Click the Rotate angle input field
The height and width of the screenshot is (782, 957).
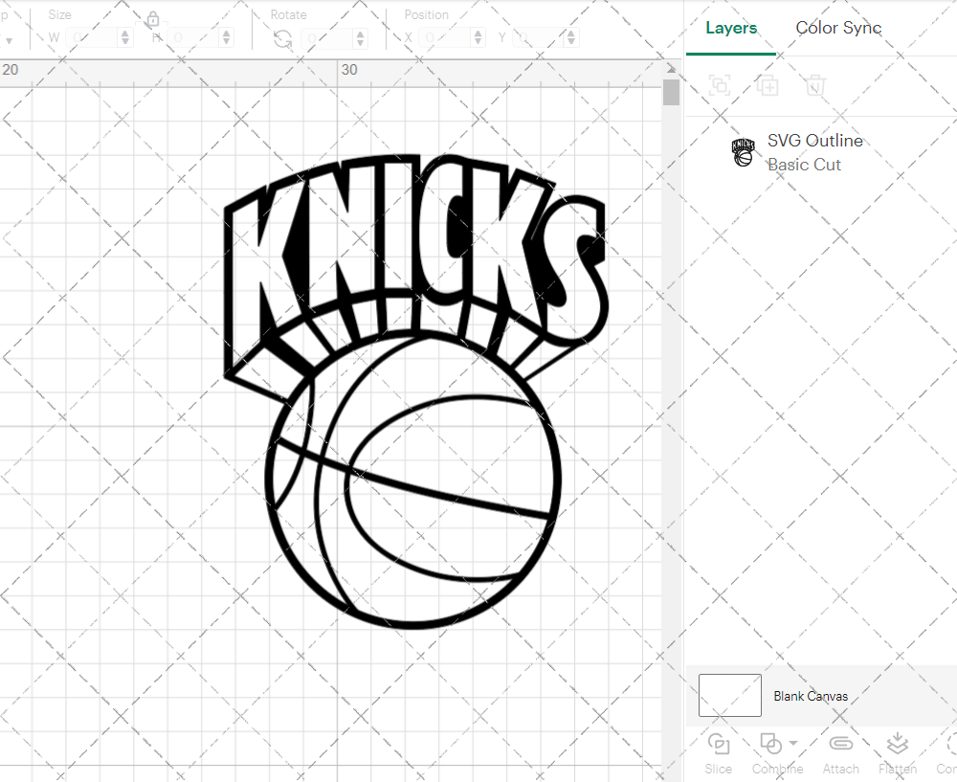click(x=327, y=38)
